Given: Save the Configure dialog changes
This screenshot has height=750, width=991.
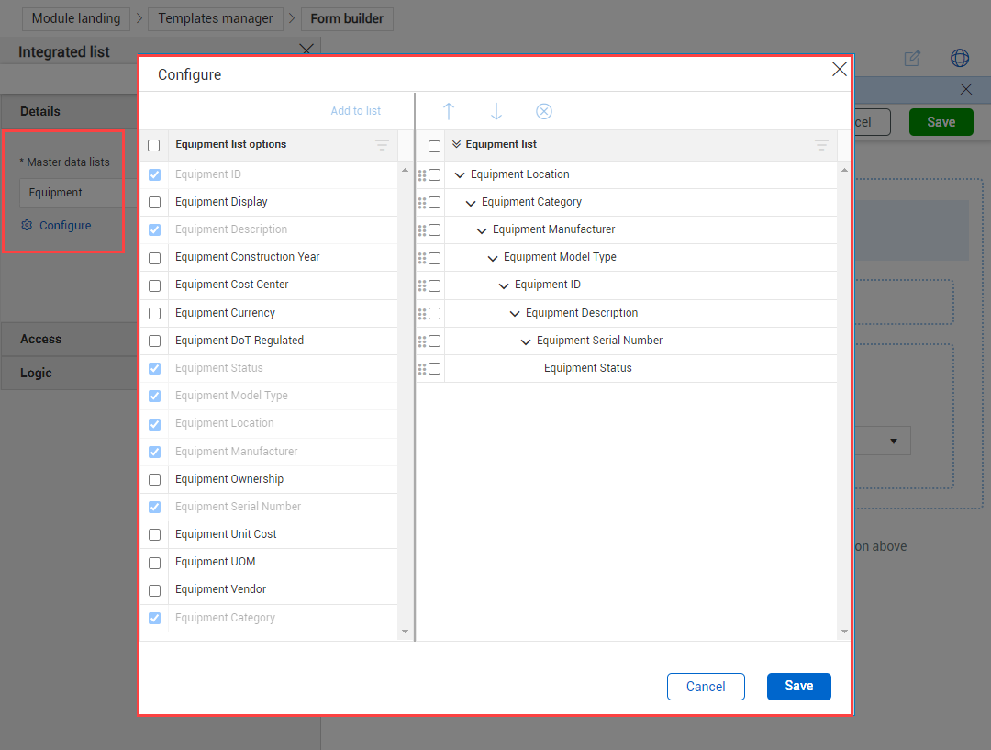Looking at the screenshot, I should coord(798,686).
